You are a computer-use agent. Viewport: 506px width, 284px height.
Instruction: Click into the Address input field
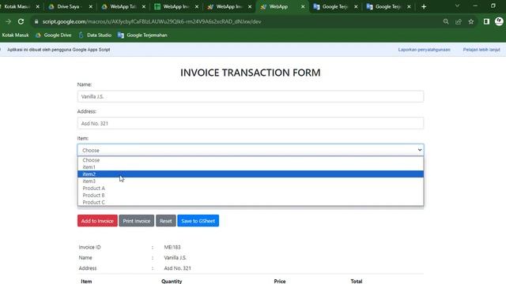click(x=251, y=123)
